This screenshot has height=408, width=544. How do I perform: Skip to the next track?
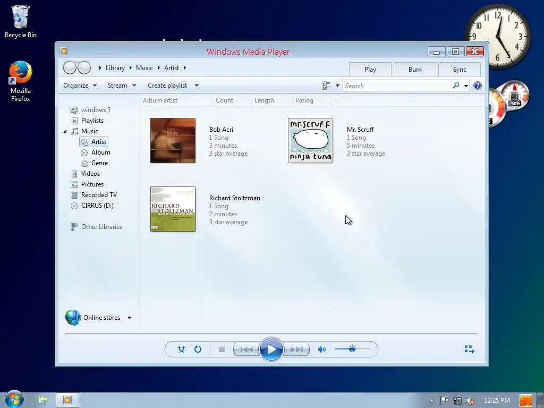point(296,350)
